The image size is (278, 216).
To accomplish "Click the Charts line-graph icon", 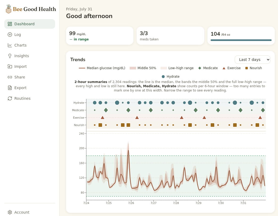I will click(10, 45).
